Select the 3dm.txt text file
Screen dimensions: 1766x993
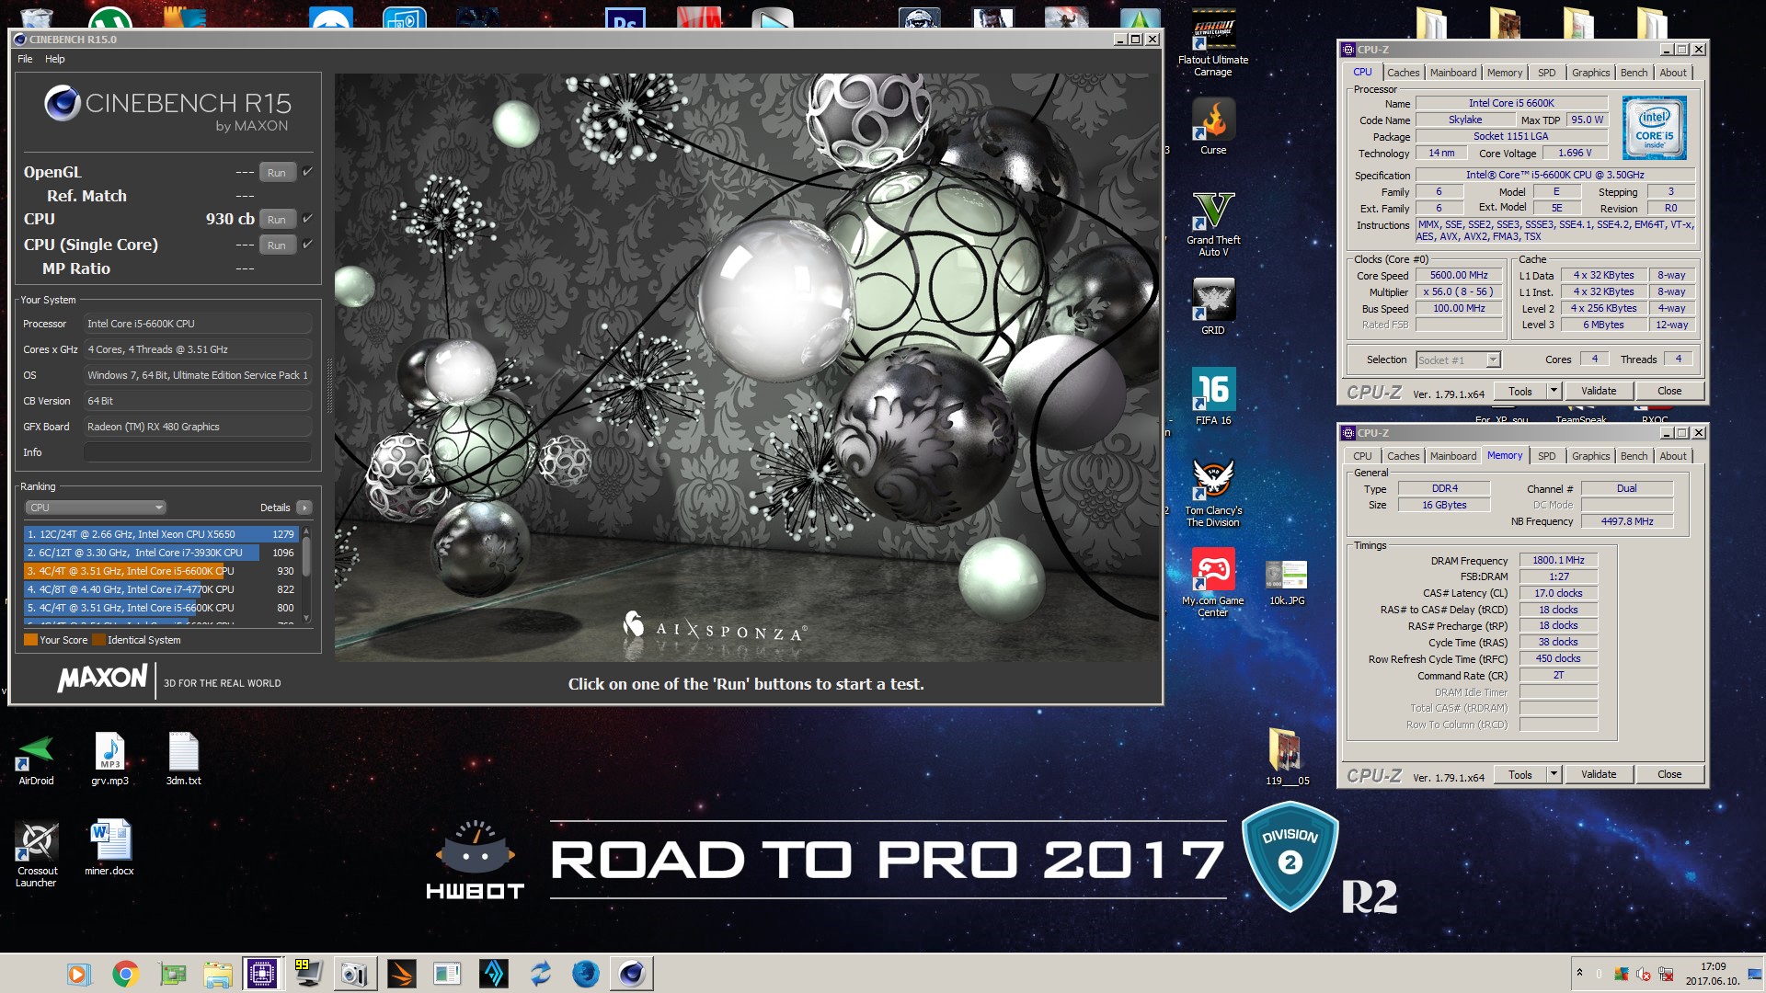[183, 759]
